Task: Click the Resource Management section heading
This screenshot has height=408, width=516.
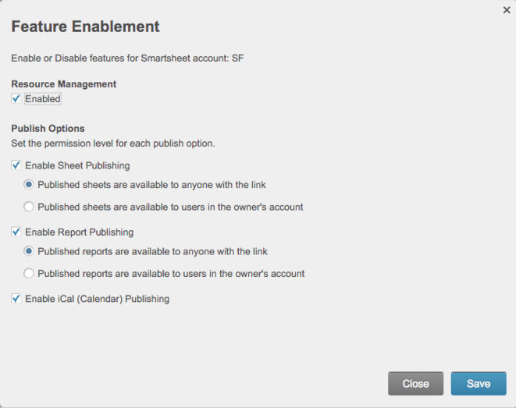Action: click(x=63, y=83)
